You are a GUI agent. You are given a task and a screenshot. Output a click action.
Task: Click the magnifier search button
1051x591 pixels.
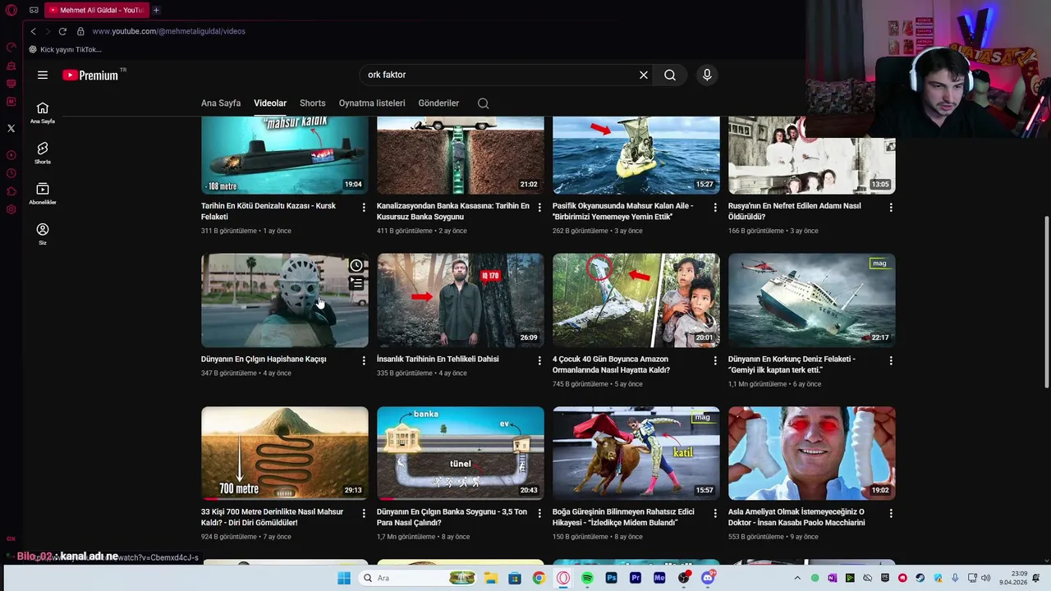[x=670, y=75]
